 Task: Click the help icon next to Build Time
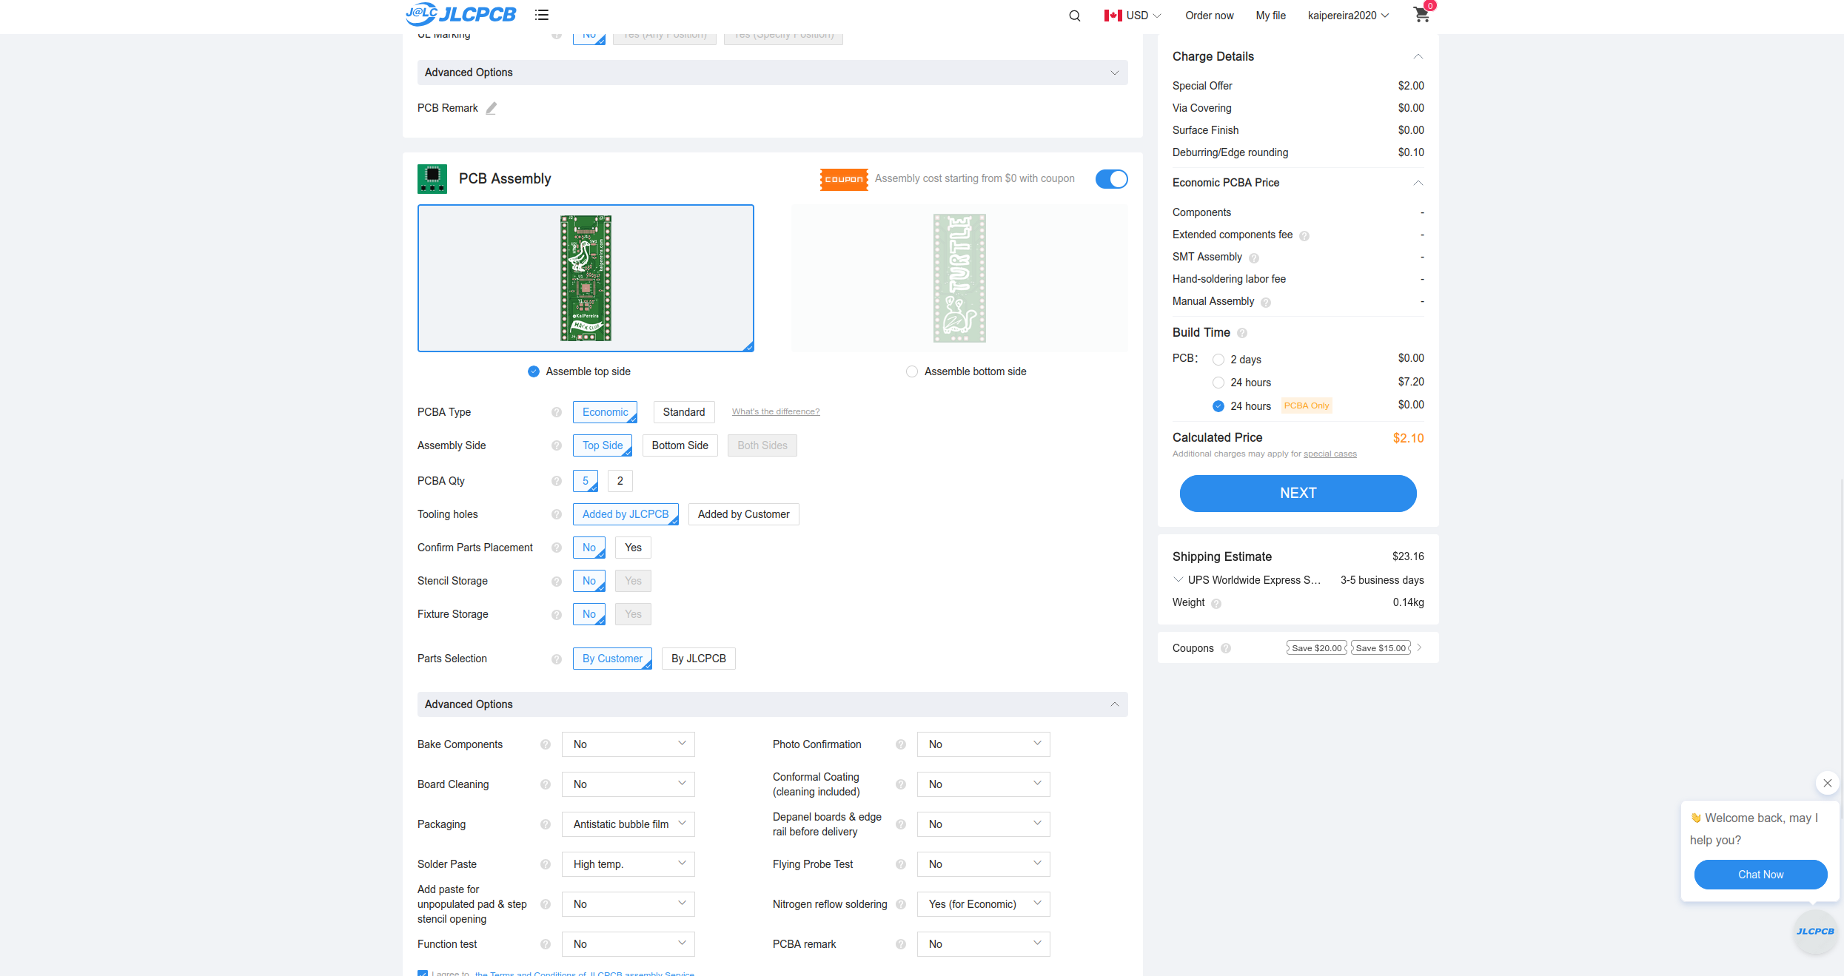(x=1242, y=333)
